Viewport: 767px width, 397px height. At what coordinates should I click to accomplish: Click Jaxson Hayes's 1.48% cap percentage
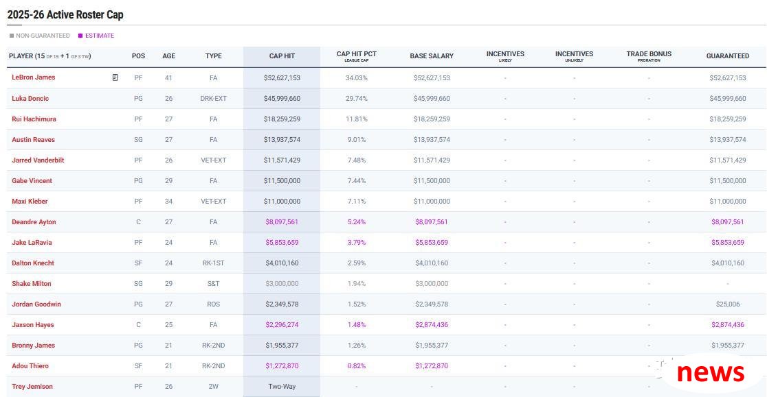coord(357,325)
